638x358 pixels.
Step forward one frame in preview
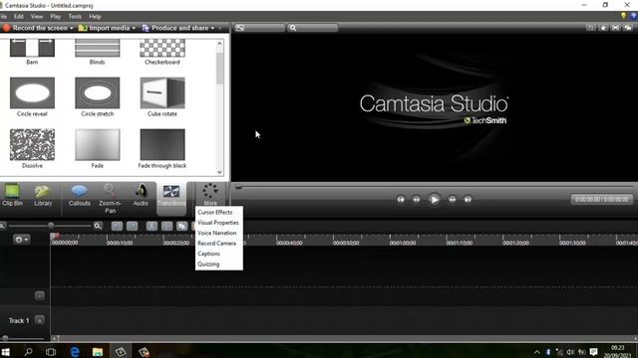452,200
